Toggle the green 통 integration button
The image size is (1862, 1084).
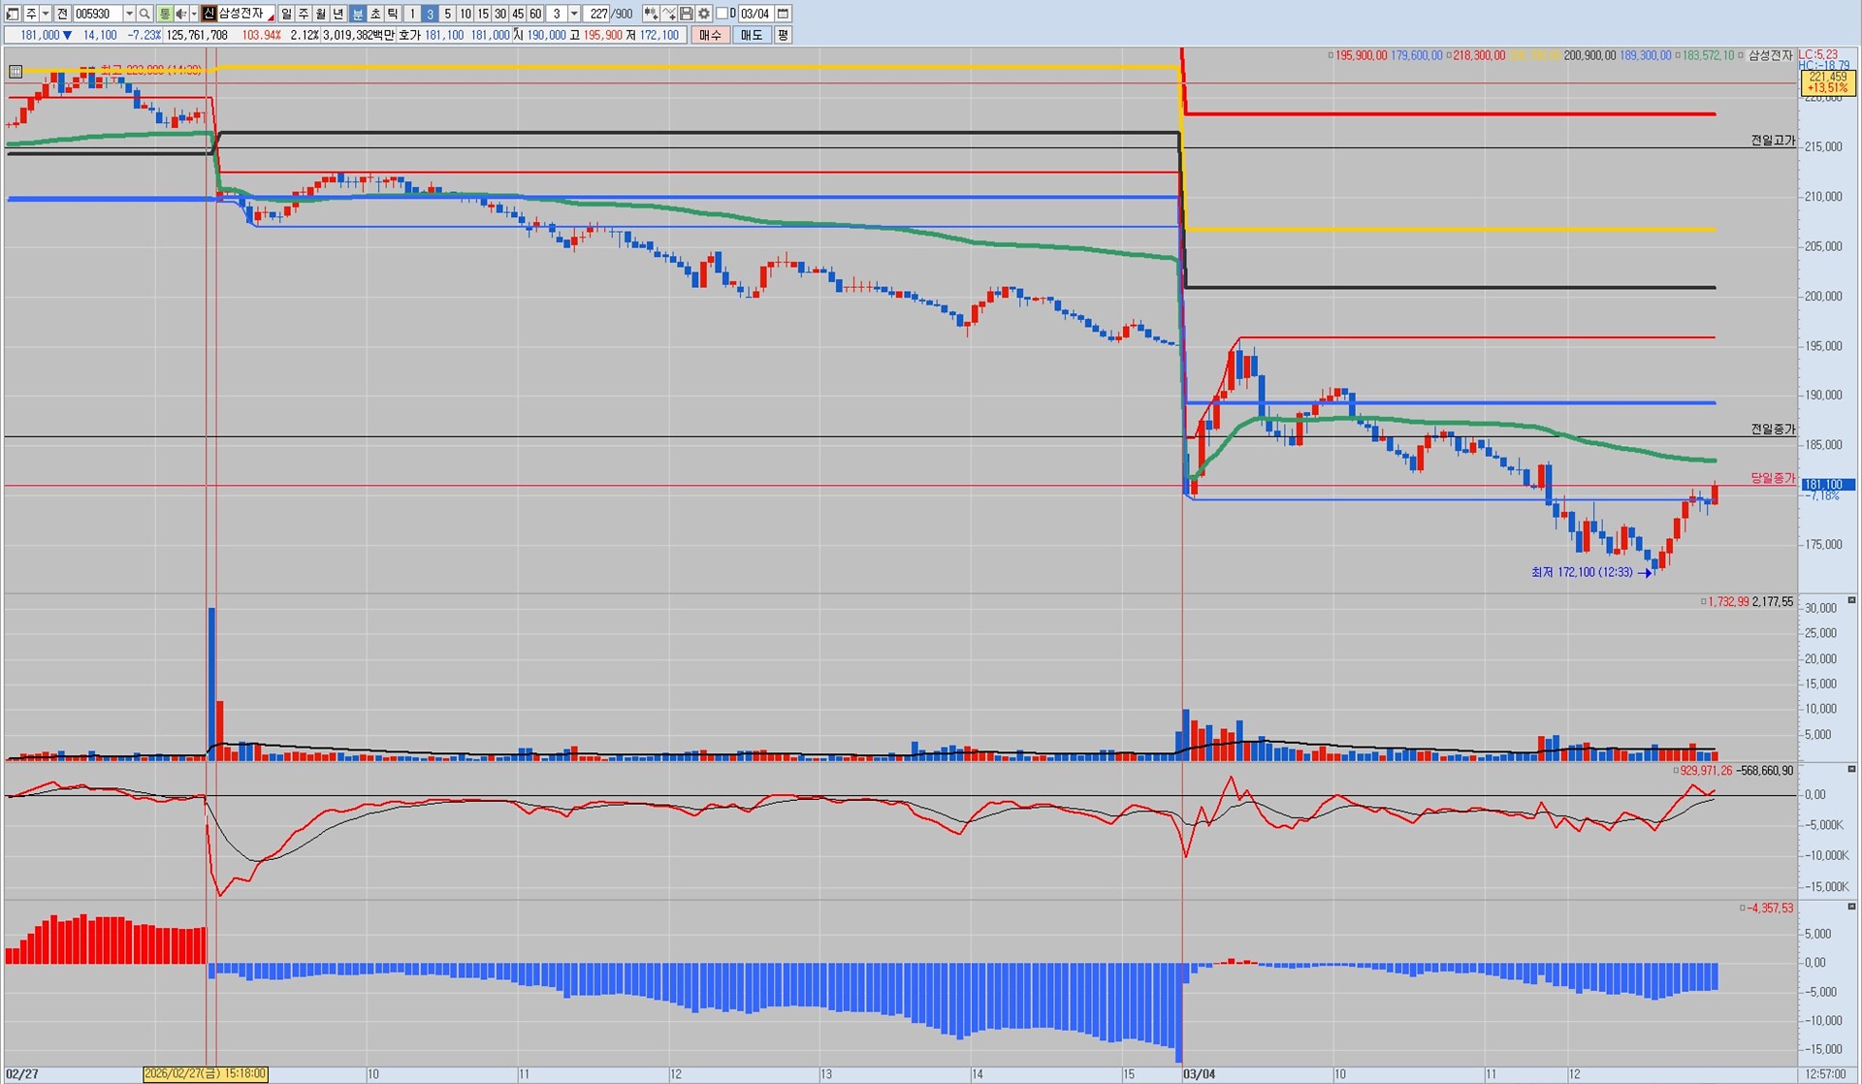point(165,14)
